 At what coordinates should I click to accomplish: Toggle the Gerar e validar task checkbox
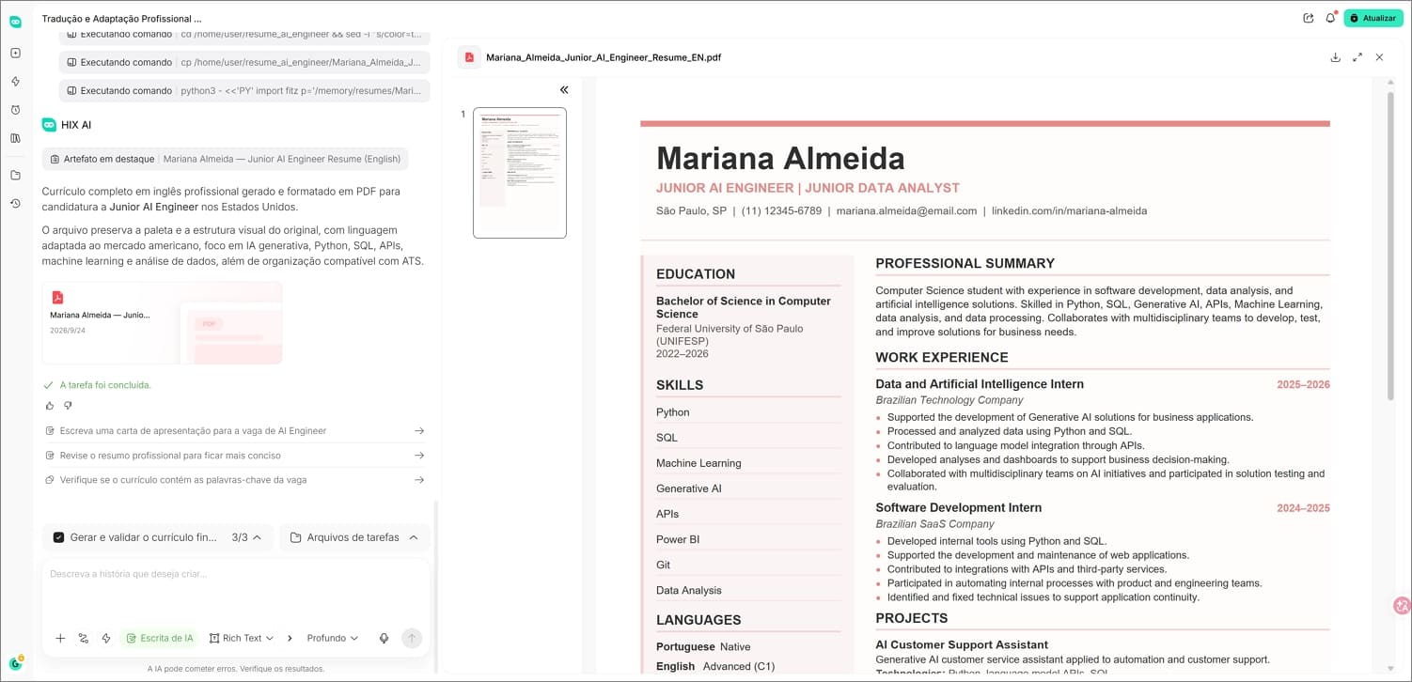click(x=58, y=537)
